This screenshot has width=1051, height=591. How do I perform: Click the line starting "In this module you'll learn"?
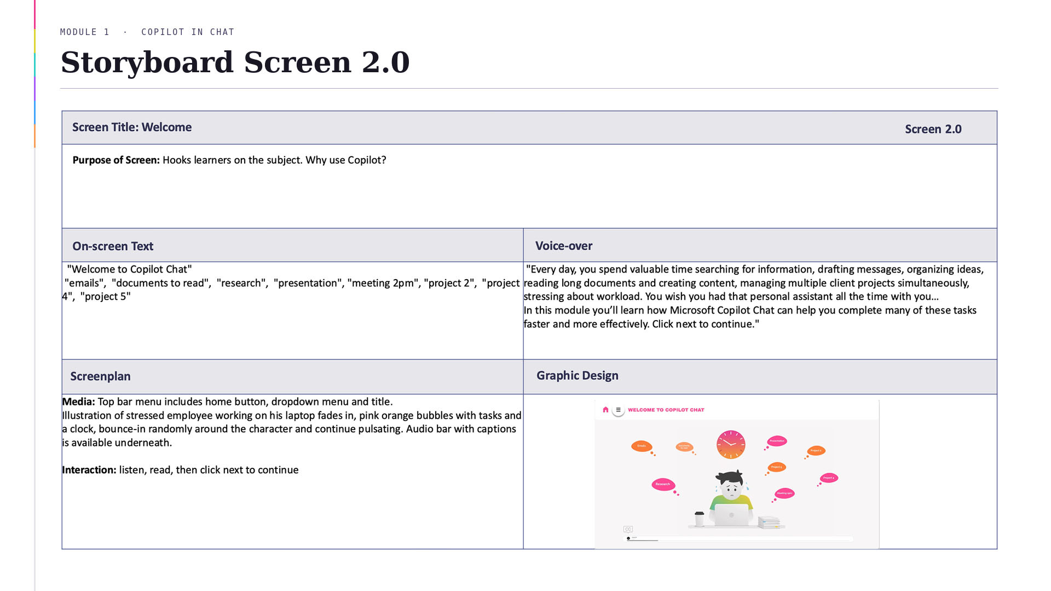[750, 310]
